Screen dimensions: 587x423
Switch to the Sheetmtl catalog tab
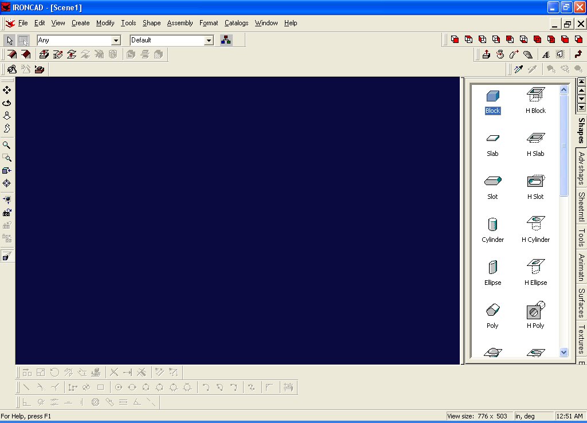point(581,207)
